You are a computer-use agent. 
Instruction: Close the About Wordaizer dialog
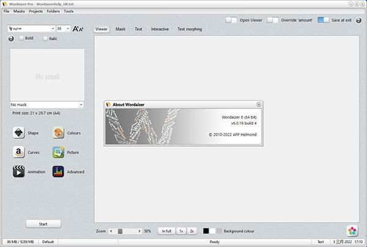[259, 105]
